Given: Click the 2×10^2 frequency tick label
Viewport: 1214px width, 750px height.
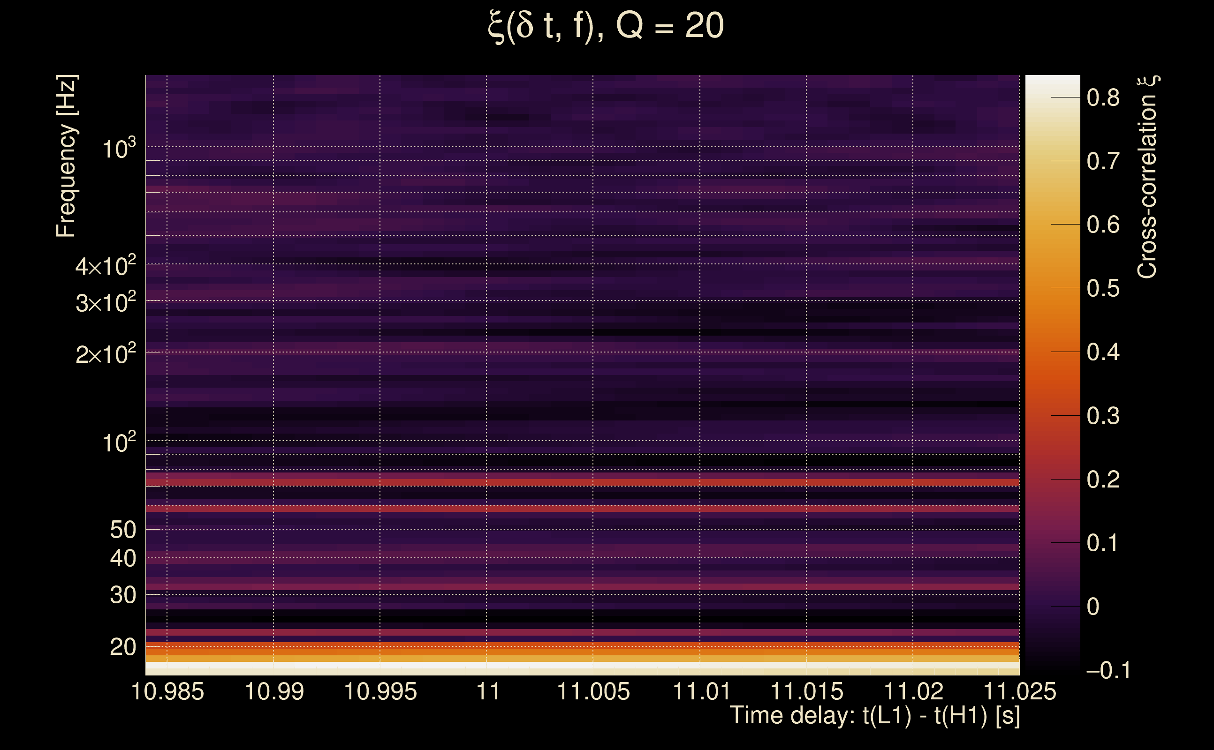Looking at the screenshot, I should coord(105,354).
